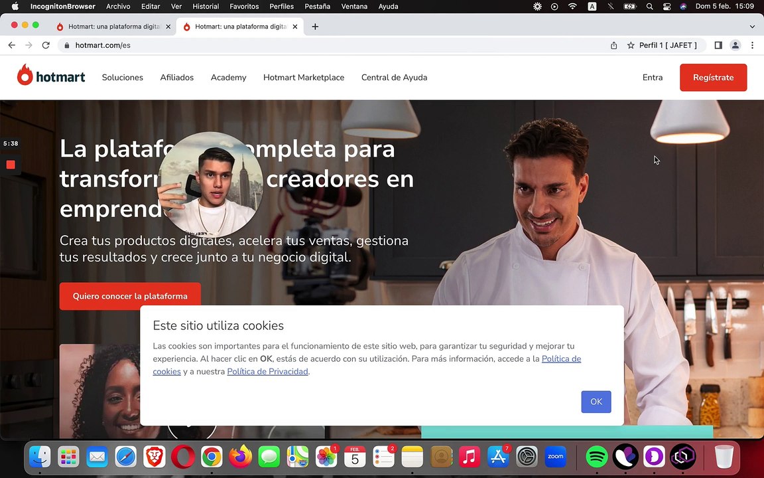Open the Historial menu in menu bar
764x478 pixels.
point(206,7)
